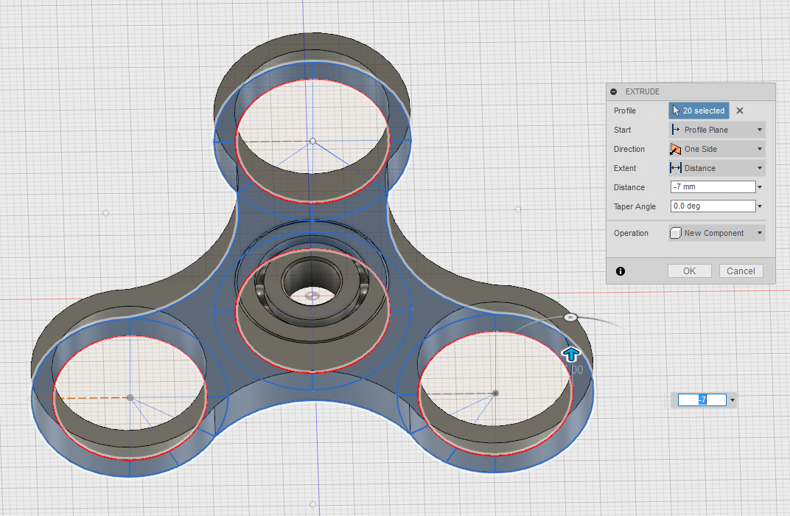Viewport: 790px width, 516px height.
Task: Cancel the extrude operation
Action: [x=741, y=271]
